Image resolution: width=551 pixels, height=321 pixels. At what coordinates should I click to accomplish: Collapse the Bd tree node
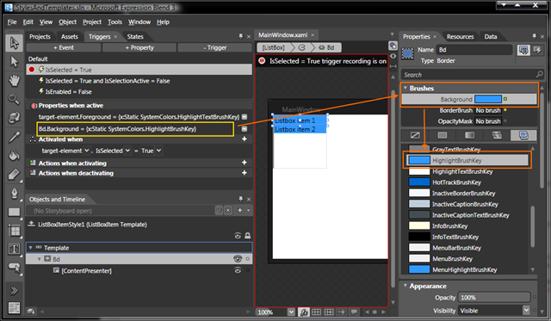40,259
